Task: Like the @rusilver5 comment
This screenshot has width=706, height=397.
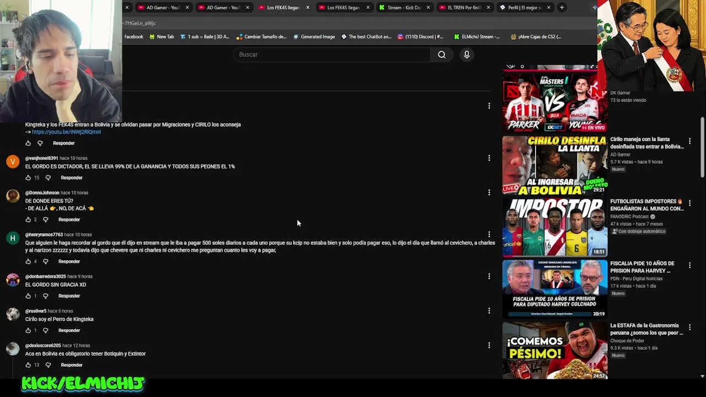Action: click(28, 330)
